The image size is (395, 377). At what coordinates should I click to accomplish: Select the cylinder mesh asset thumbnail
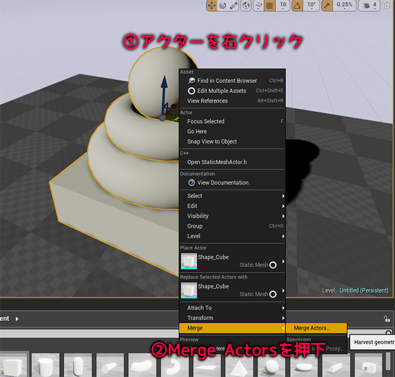pos(45,365)
